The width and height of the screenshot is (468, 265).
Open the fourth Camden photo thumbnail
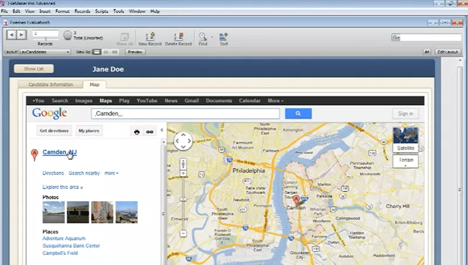126,212
